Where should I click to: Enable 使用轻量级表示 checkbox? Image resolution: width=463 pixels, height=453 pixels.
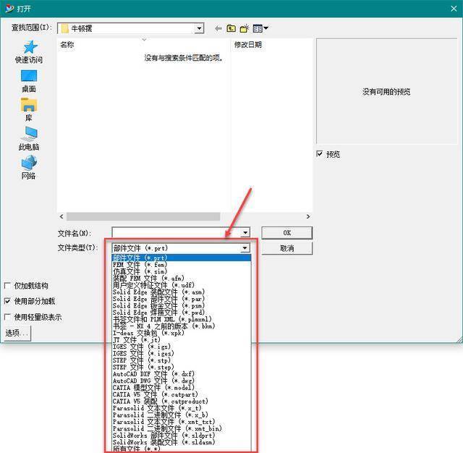(x=7, y=317)
